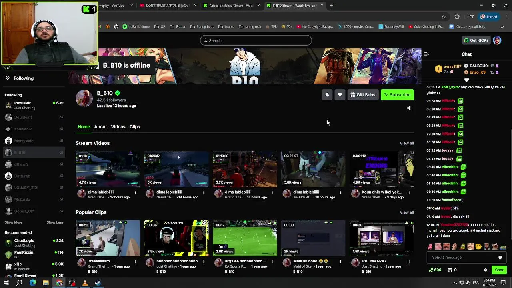
Task: Play the 00:36 hhhhhh Just Chatting clip
Action: pyautogui.click(x=176, y=238)
